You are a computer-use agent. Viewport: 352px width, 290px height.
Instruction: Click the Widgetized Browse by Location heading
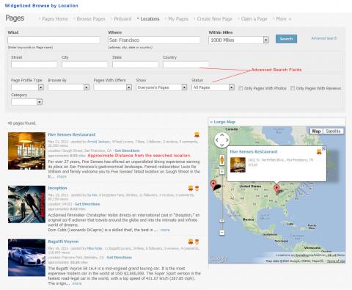(x=42, y=6)
